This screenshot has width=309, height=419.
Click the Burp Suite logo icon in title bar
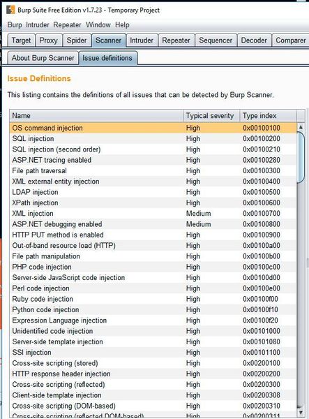click(x=10, y=10)
